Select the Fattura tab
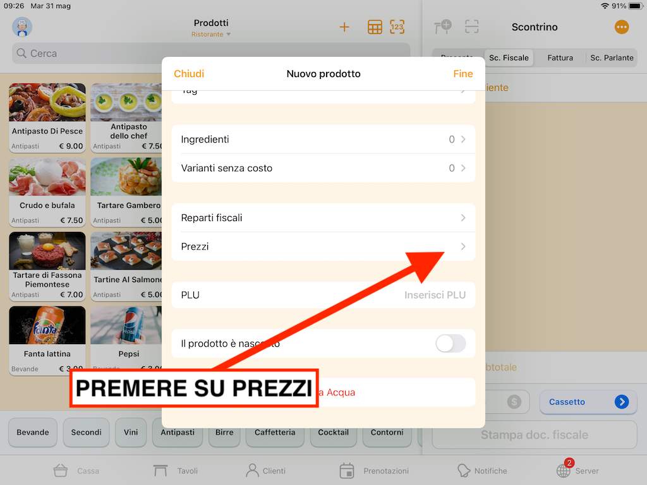The height and width of the screenshot is (485, 647). pyautogui.click(x=560, y=57)
